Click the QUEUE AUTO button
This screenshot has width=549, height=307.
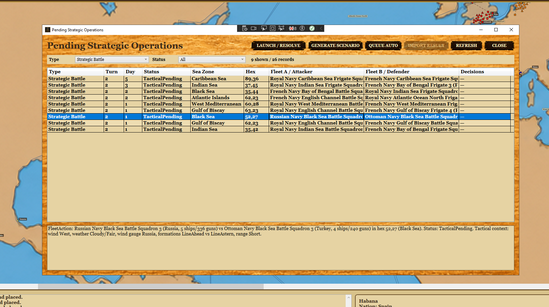[x=383, y=46]
